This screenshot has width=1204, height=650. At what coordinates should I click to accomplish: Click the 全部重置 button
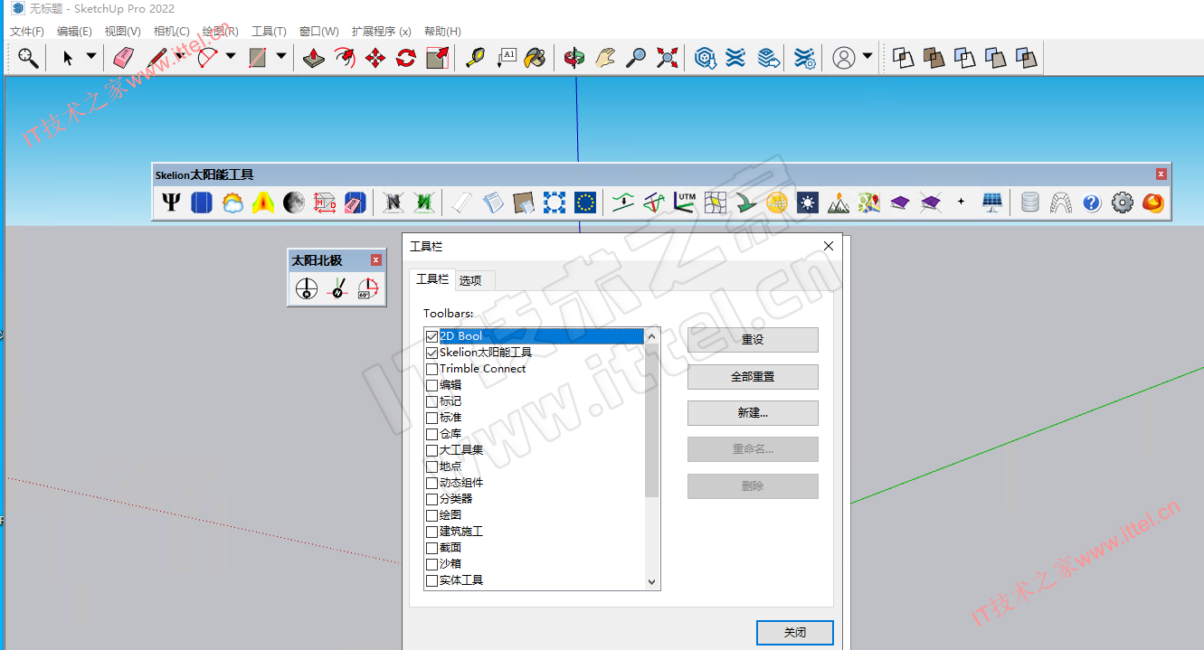coord(753,377)
